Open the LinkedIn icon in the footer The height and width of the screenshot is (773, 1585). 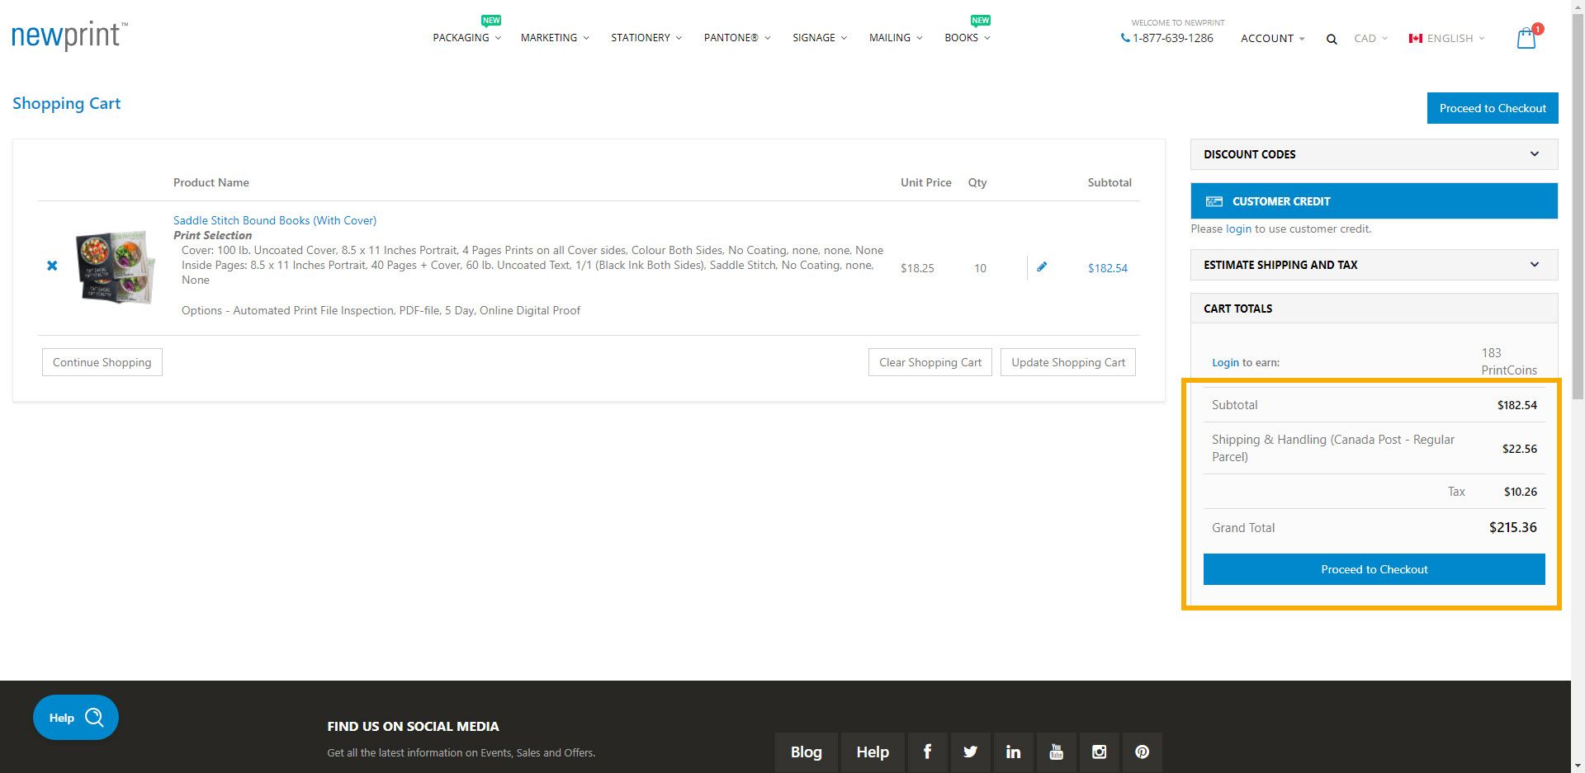coord(1013,752)
